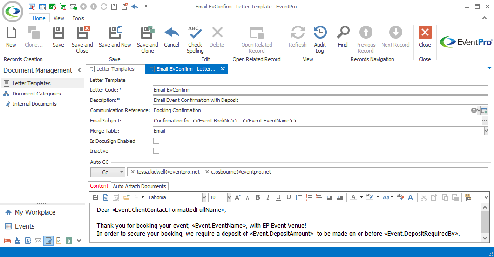Switch to the View ribbon tab
494x257 pixels.
coord(59,18)
